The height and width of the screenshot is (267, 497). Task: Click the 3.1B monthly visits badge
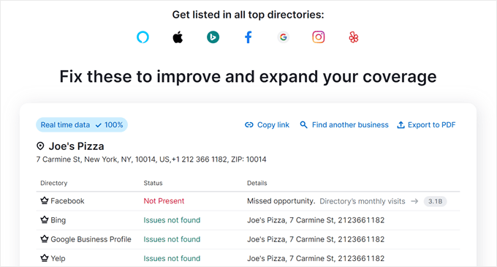click(435, 201)
